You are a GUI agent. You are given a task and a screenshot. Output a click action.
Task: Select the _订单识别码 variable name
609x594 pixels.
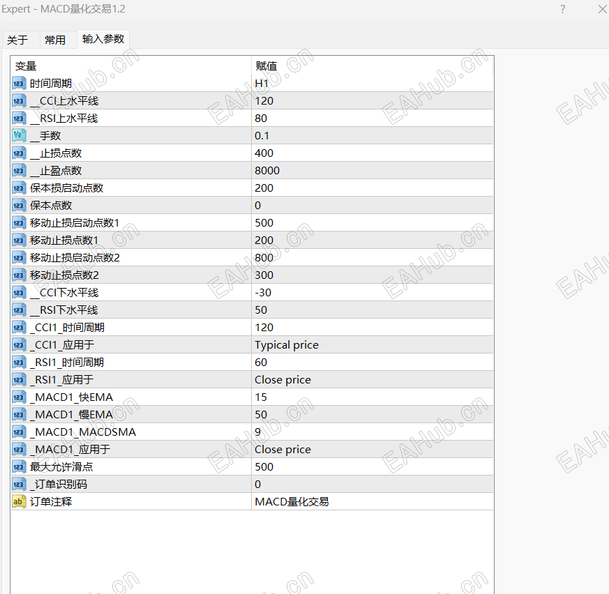[59, 484]
